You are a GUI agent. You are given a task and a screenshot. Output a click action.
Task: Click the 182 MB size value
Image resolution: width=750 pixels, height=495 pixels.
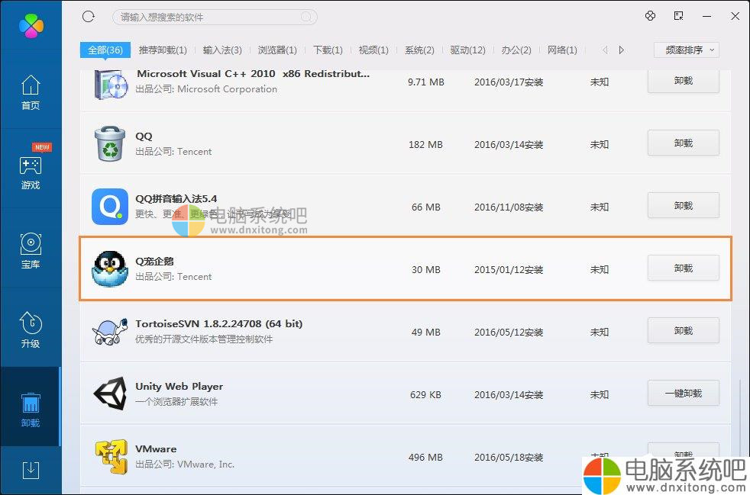pyautogui.click(x=425, y=144)
